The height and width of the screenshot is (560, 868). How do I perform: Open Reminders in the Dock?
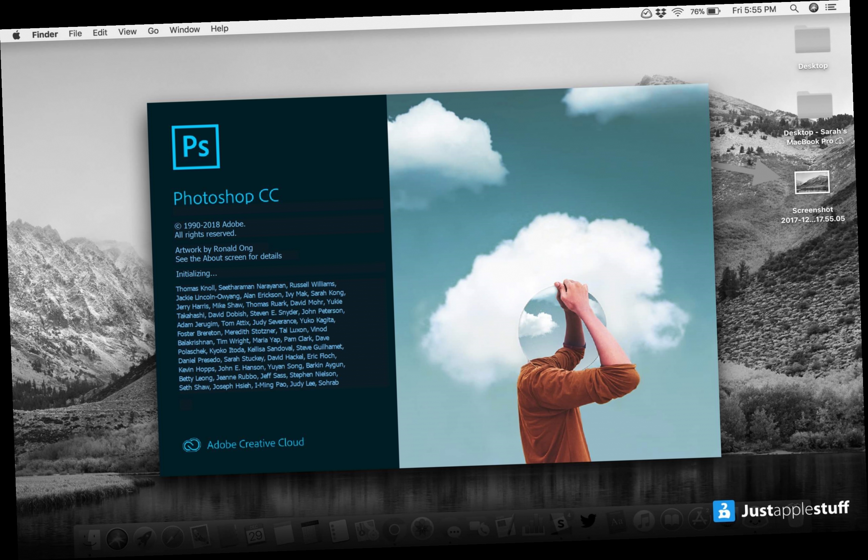[339, 530]
